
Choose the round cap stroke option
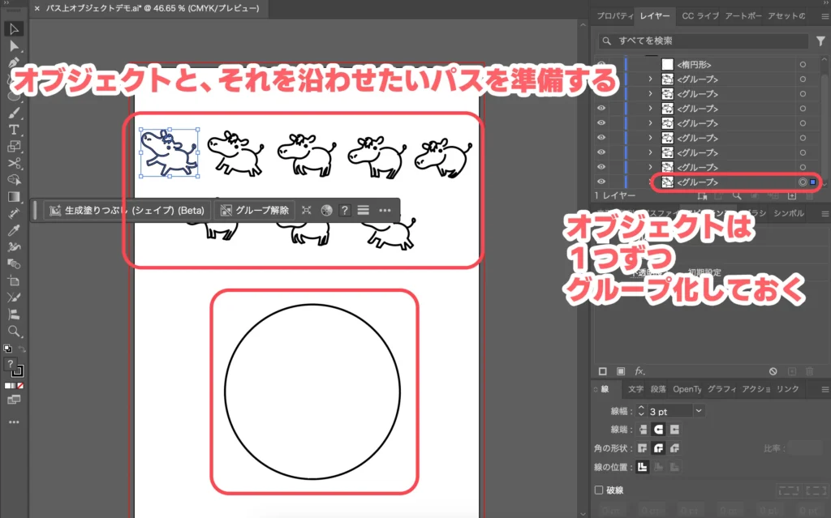pyautogui.click(x=659, y=430)
